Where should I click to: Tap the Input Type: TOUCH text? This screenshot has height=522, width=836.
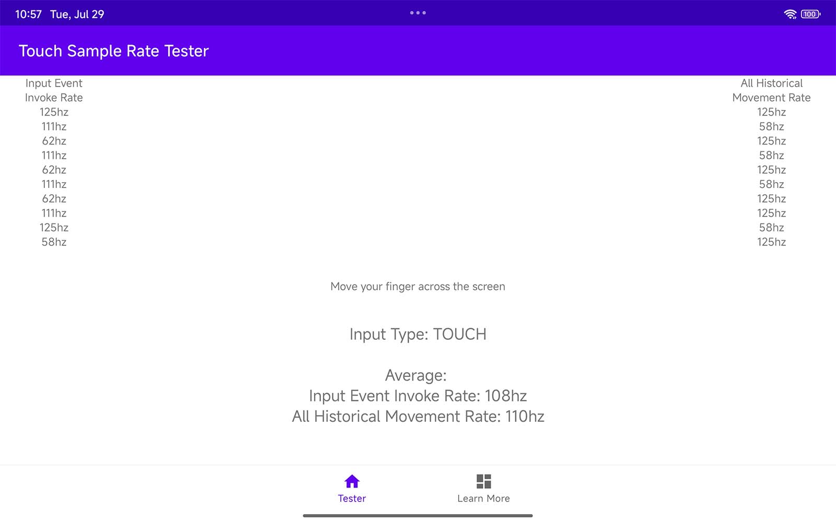point(417,334)
